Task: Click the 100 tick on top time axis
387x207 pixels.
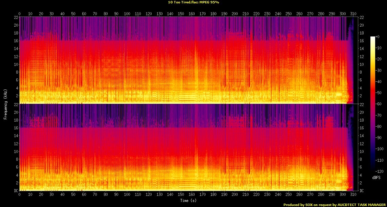Action: coord(127,14)
